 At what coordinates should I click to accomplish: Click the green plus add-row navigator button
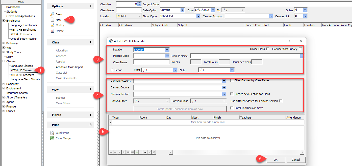pos(137,152)
